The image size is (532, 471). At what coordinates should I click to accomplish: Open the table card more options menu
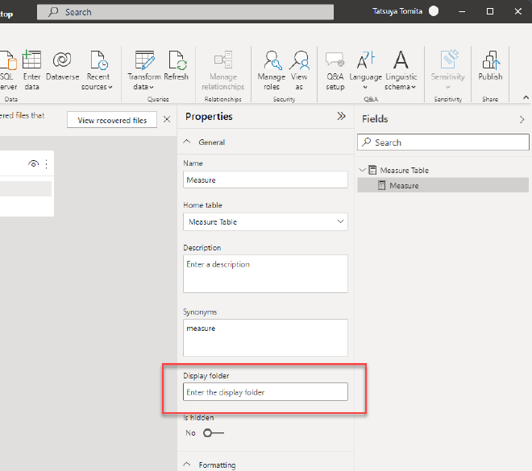click(47, 164)
